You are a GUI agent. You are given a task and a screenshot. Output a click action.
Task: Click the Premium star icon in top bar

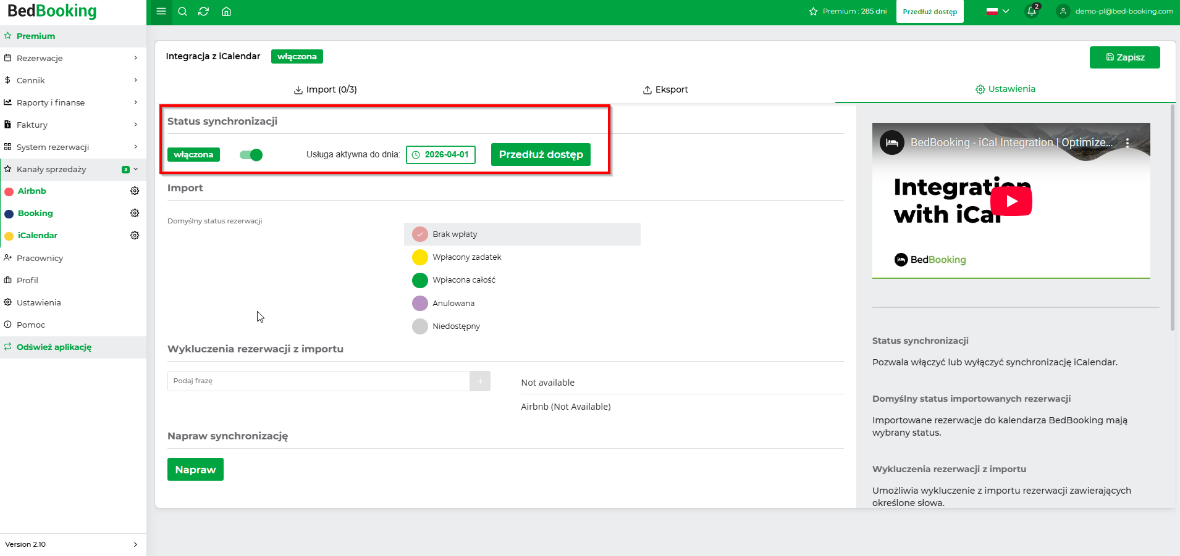(813, 11)
